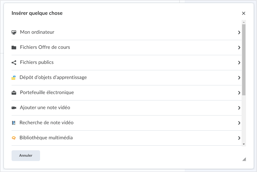Click the ePortfolio briefcase icon
Image resolution: width=257 pixels, height=172 pixels.
tap(14, 93)
